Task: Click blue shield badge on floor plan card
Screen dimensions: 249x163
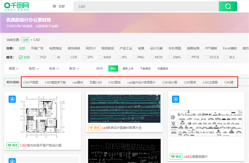Action: tap(12, 99)
